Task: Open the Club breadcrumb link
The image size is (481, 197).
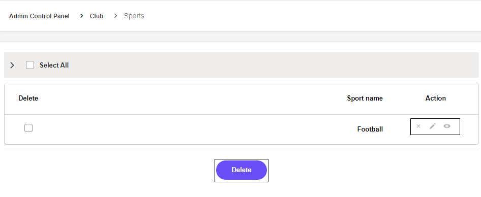Action: [x=97, y=16]
